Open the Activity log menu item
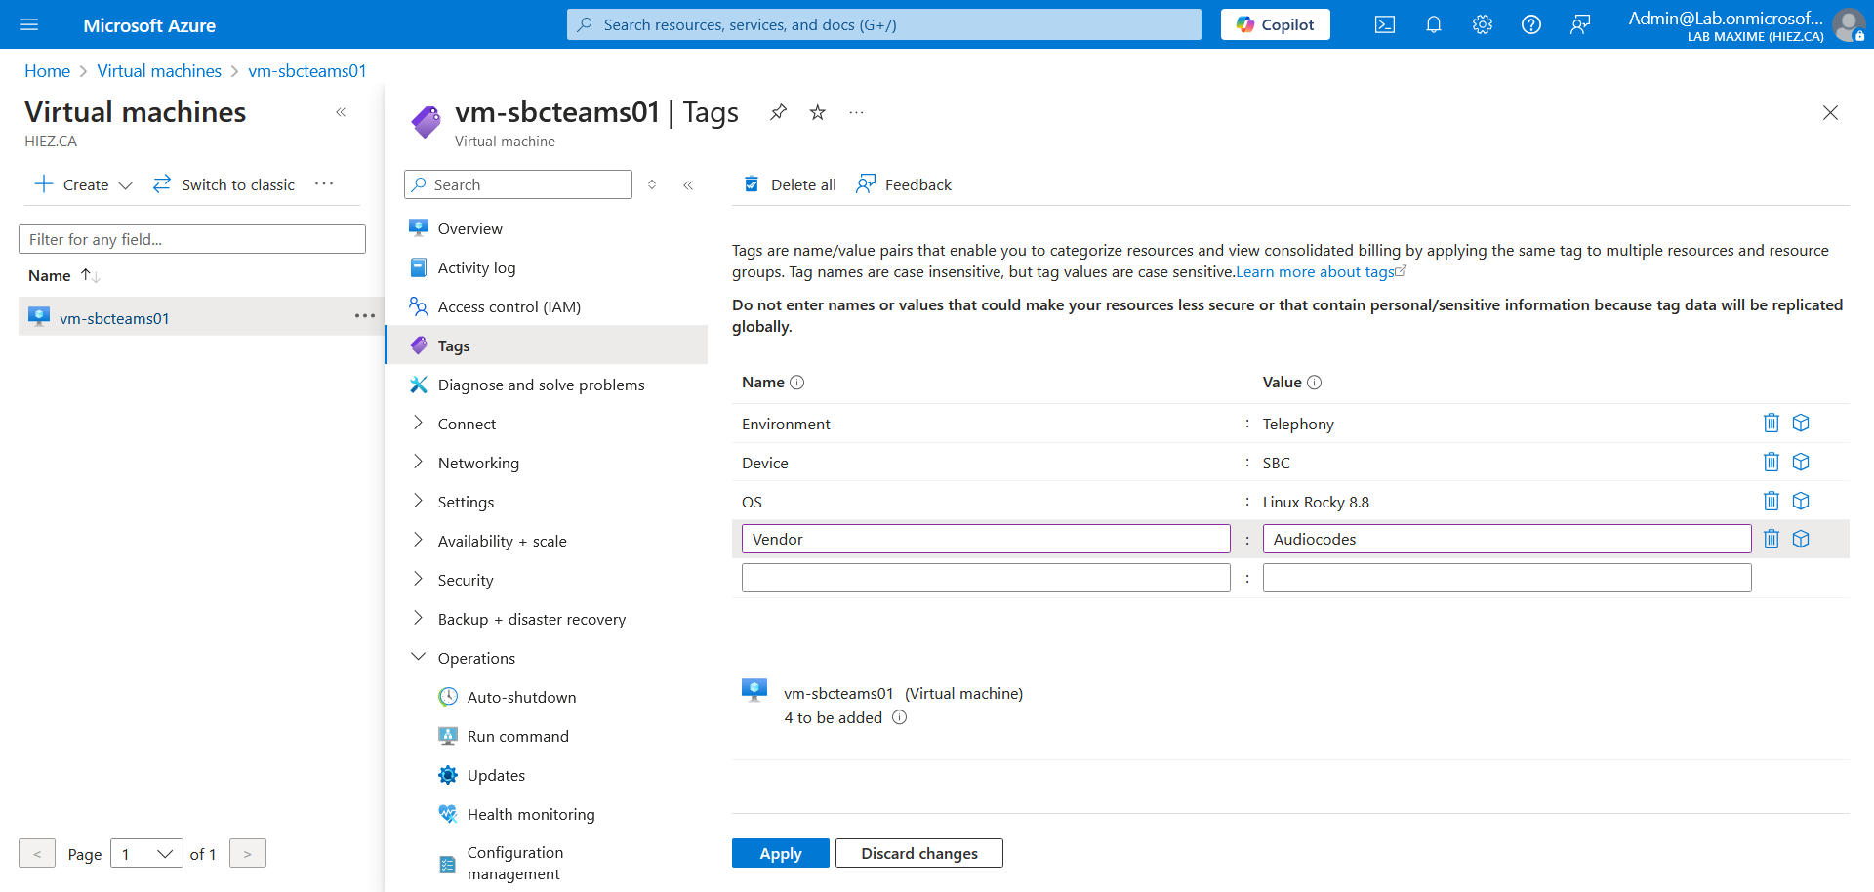 476,267
